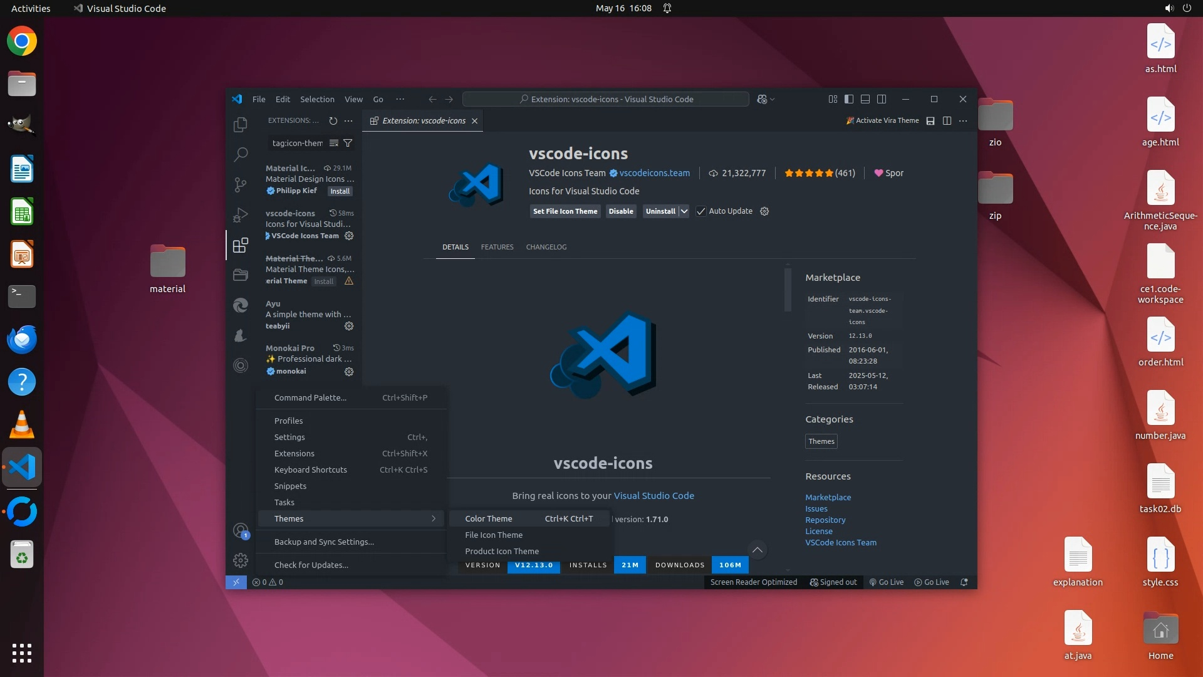Click the filter extensions funnel icon

coord(348,143)
